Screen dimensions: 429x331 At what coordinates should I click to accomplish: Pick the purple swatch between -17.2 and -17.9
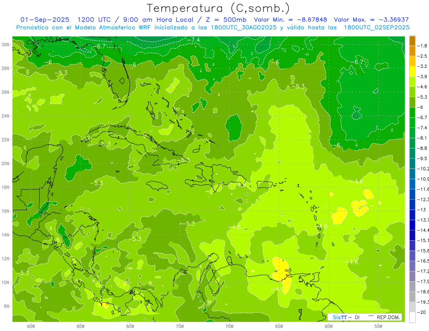412,276
